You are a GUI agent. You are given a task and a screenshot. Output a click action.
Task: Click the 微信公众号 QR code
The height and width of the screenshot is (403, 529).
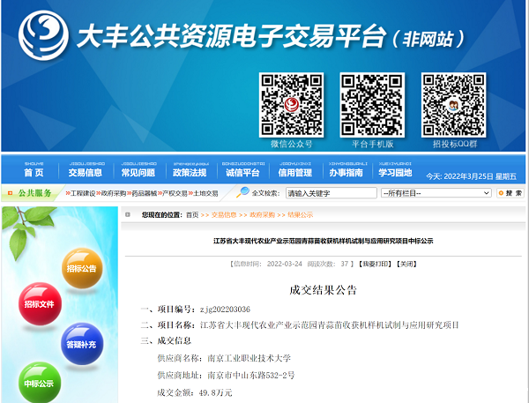(291, 104)
